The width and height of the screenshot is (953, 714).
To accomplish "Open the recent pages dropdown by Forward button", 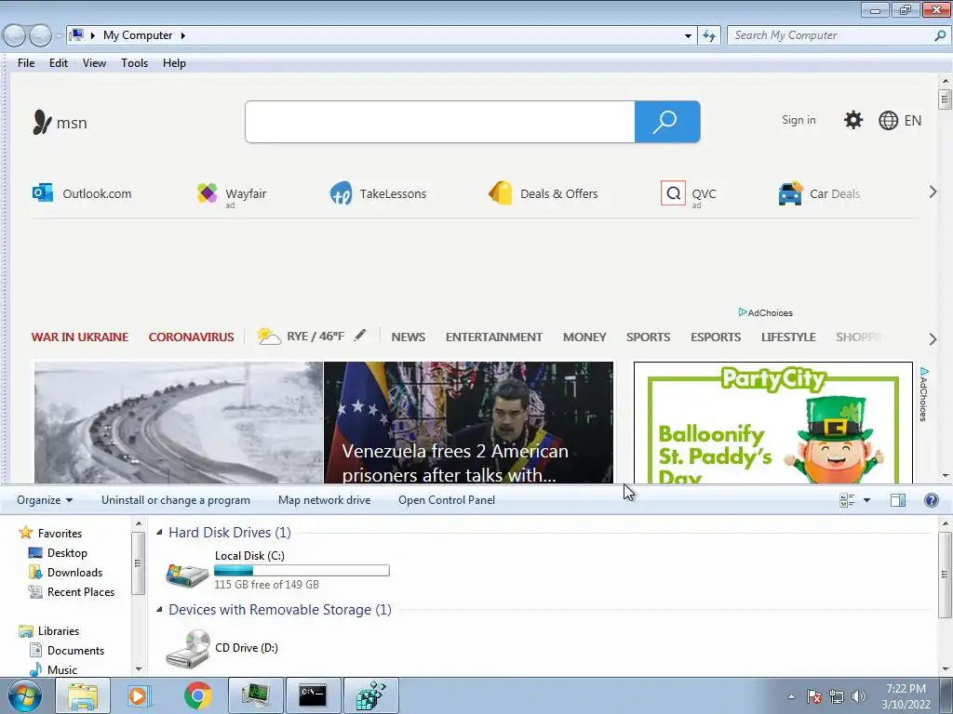I will pos(59,36).
